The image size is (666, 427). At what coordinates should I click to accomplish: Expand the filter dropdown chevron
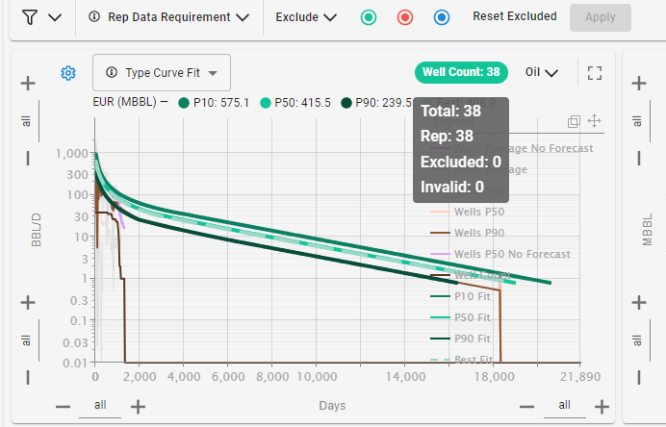point(55,18)
